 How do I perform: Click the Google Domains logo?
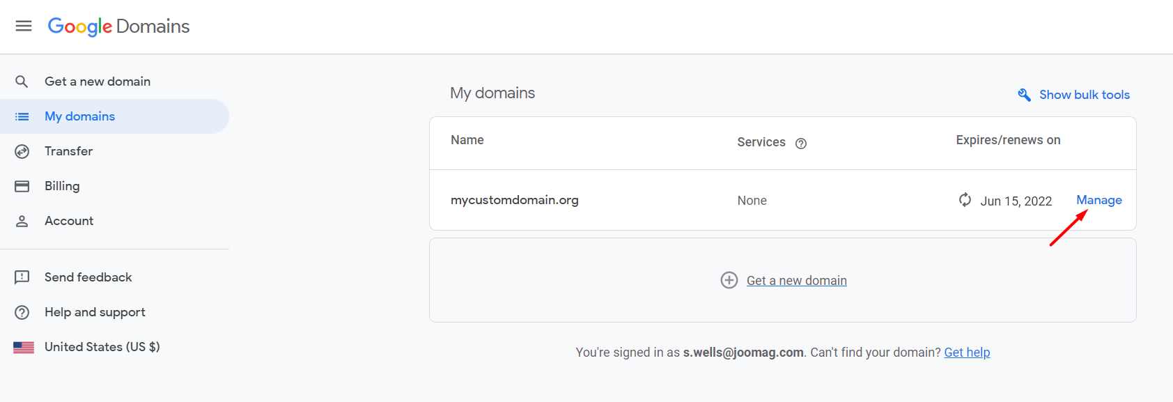pos(118,26)
